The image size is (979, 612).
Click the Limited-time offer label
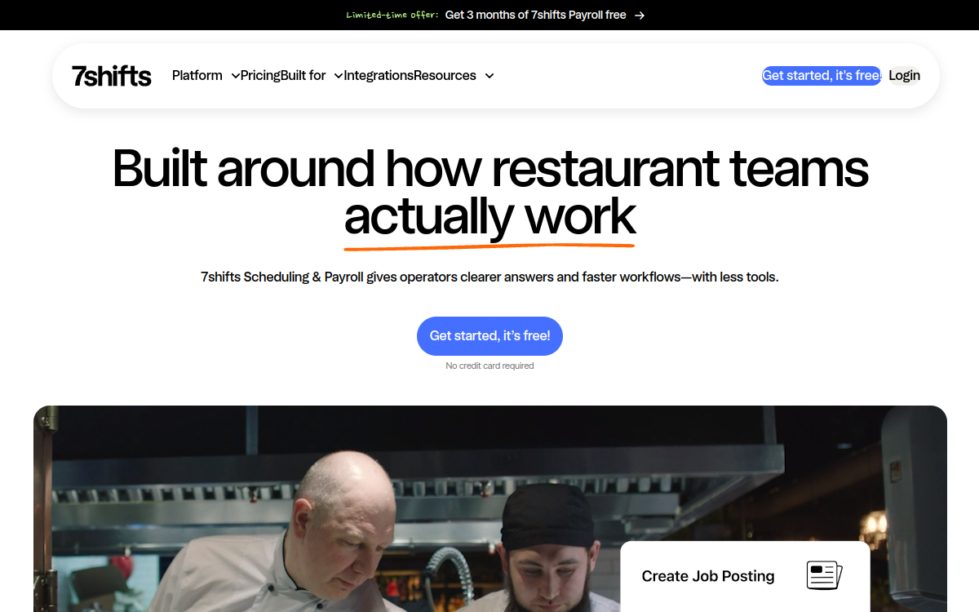[x=392, y=15]
